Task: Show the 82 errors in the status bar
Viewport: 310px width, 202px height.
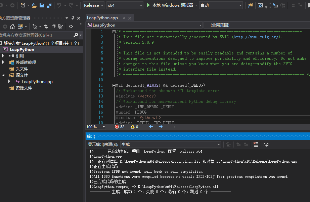Action: (x=120, y=127)
